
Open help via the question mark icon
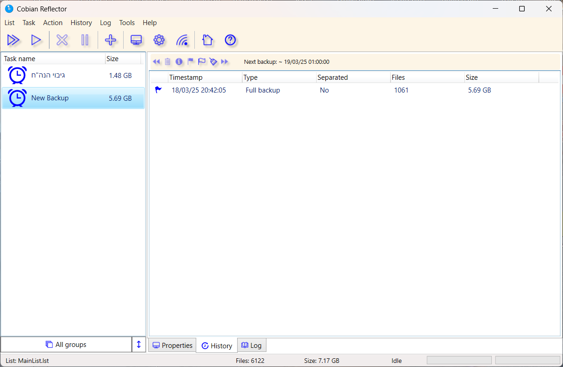click(x=230, y=40)
